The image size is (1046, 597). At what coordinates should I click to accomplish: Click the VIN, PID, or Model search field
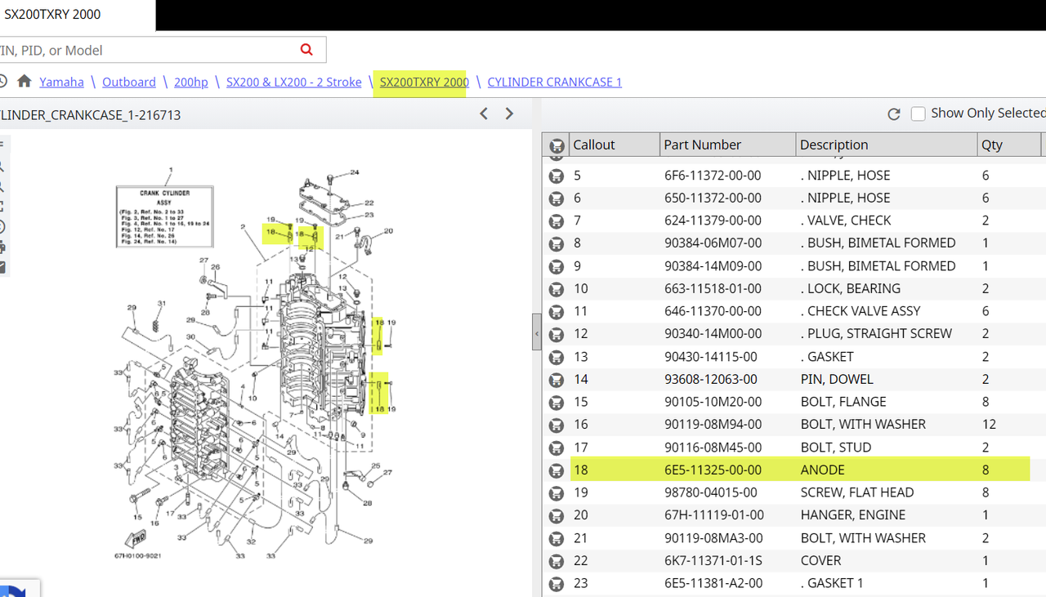pos(147,50)
